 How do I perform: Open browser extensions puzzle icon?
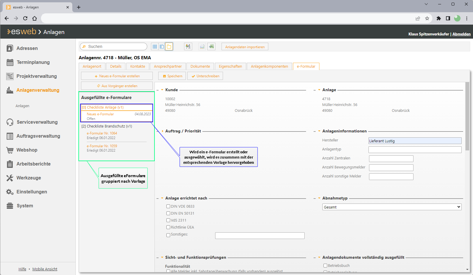tap(439, 18)
